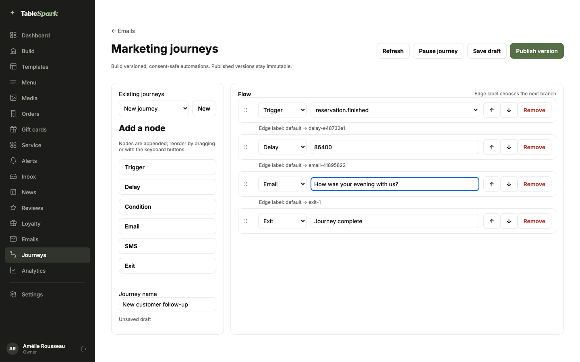Click the email subject input field
Screen dimensions: 580x362
tap(395, 184)
